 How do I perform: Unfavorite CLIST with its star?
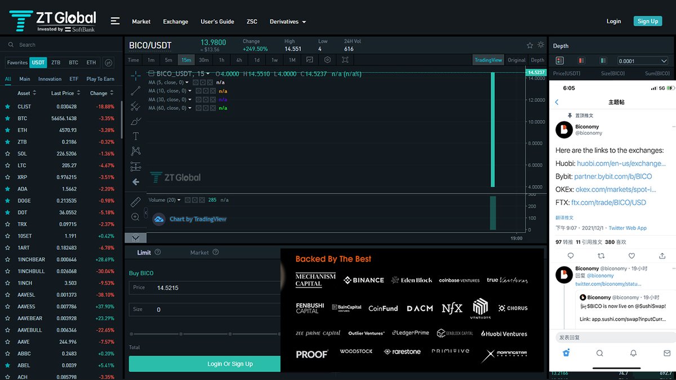(7, 107)
